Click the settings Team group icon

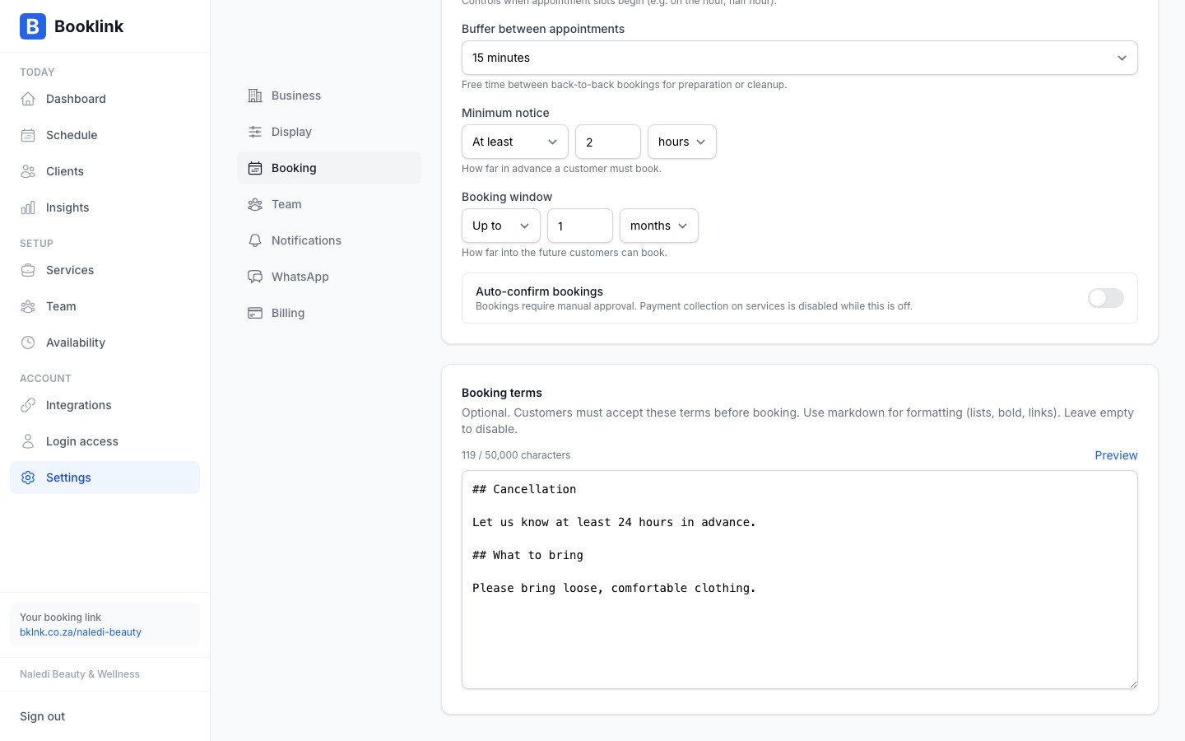pyautogui.click(x=255, y=204)
